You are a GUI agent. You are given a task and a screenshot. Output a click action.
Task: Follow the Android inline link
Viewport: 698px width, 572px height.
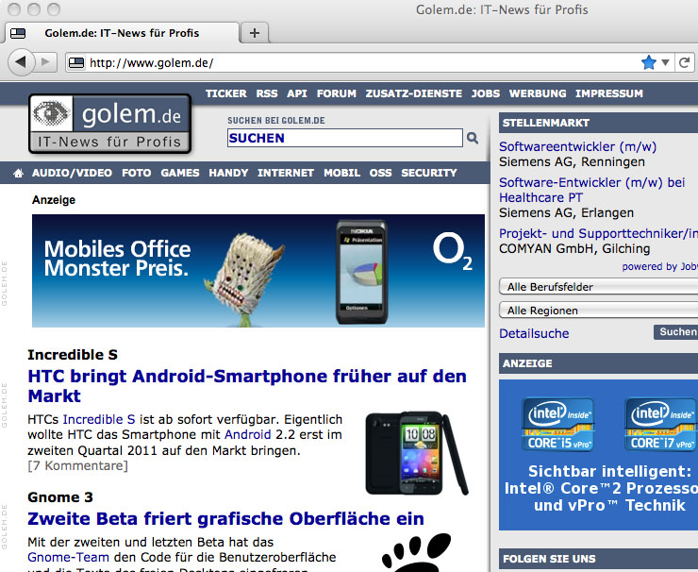tap(247, 435)
